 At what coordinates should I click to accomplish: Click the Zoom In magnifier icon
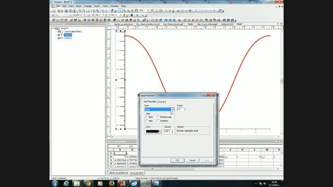pyautogui.click(x=124, y=10)
